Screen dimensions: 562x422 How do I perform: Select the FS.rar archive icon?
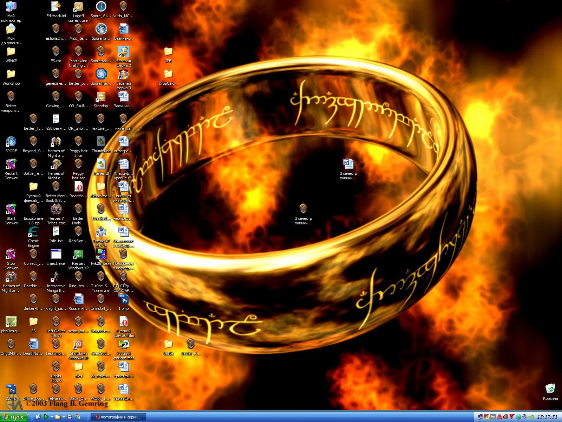point(56,55)
